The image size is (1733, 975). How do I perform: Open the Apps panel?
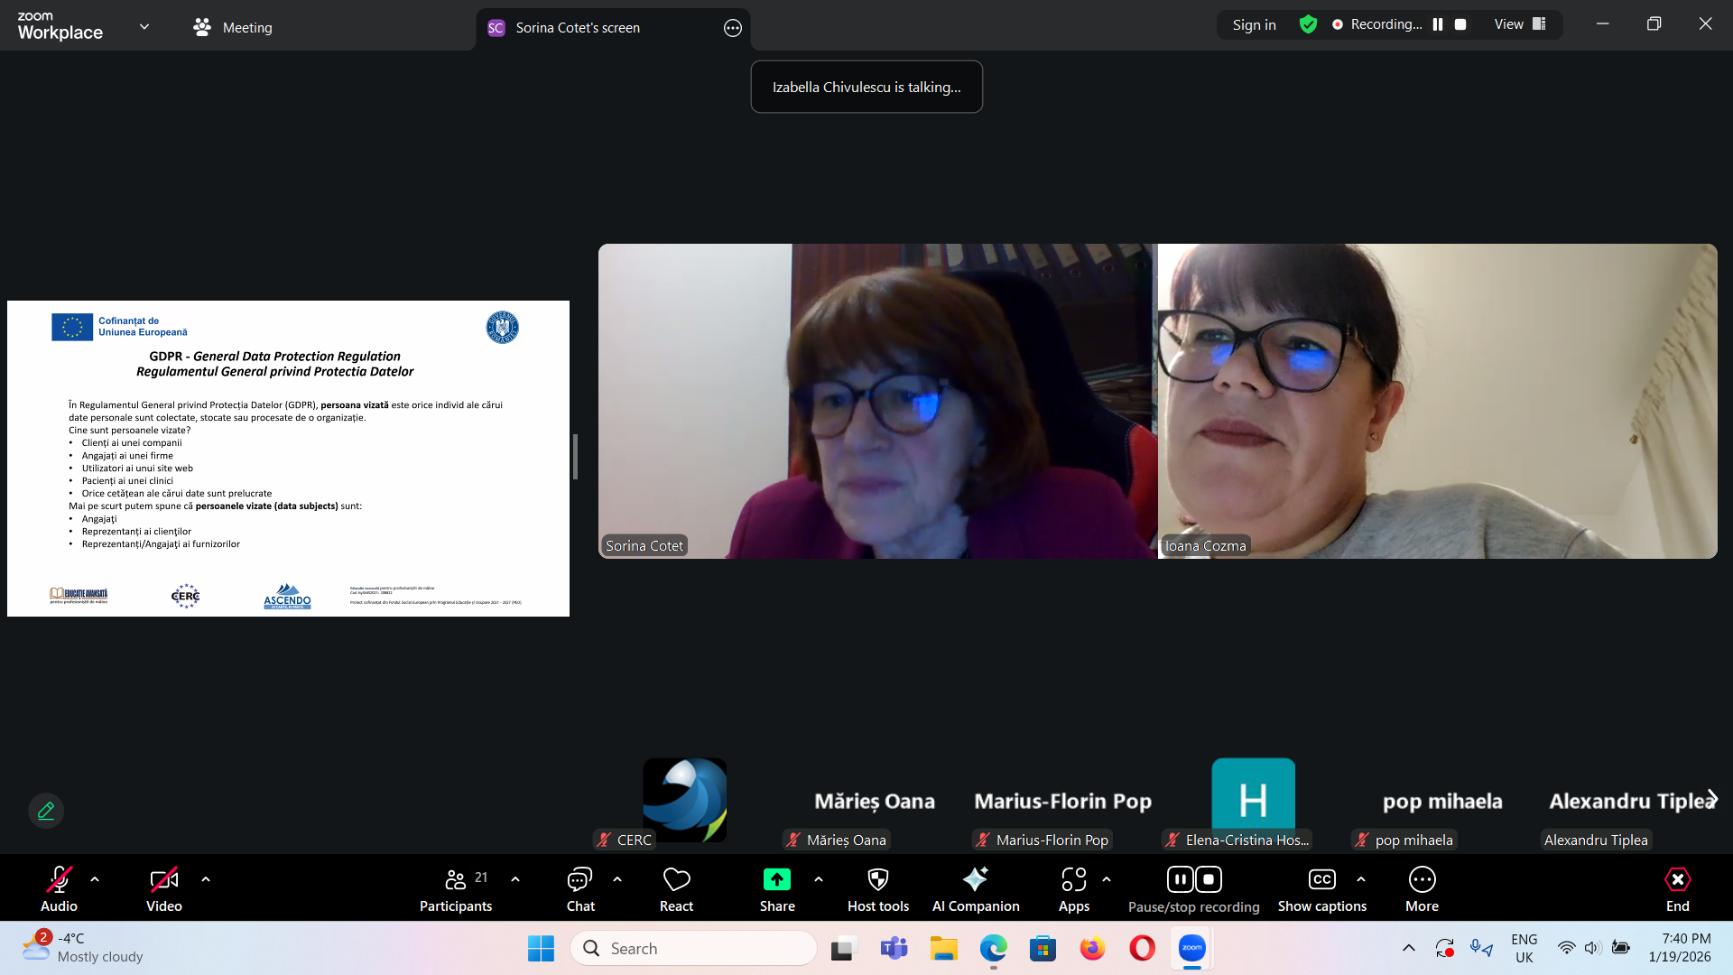(x=1073, y=889)
